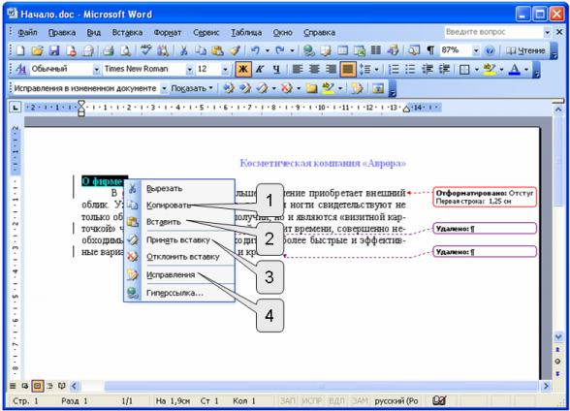Click the Paste clipboard icon in the toolbar
Image resolution: width=570 pixels, height=411 pixels.
click(217, 50)
